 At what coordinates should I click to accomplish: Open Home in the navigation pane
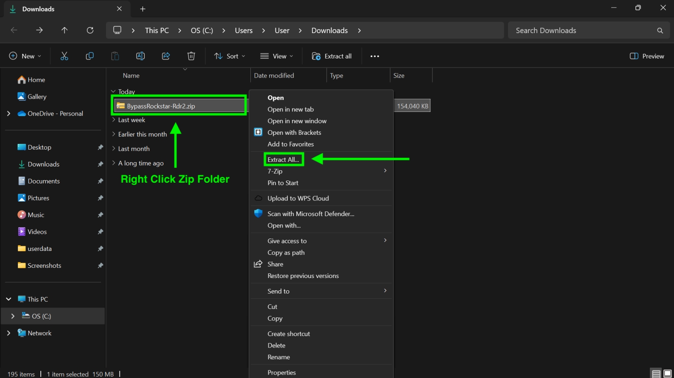click(x=31, y=80)
